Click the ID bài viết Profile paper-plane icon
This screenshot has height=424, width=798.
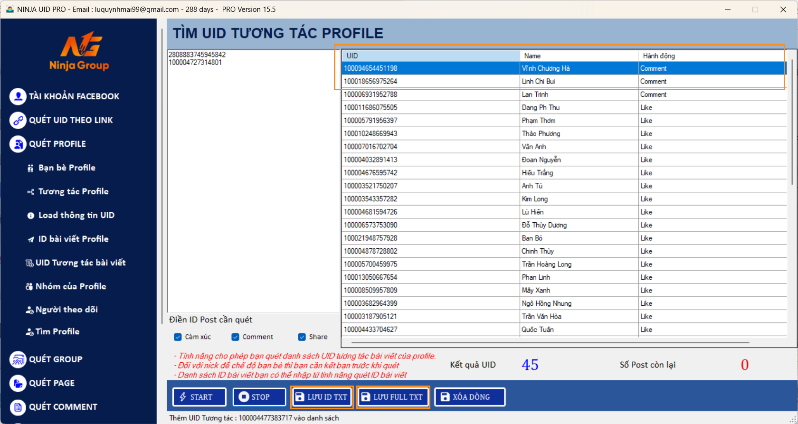(30, 239)
